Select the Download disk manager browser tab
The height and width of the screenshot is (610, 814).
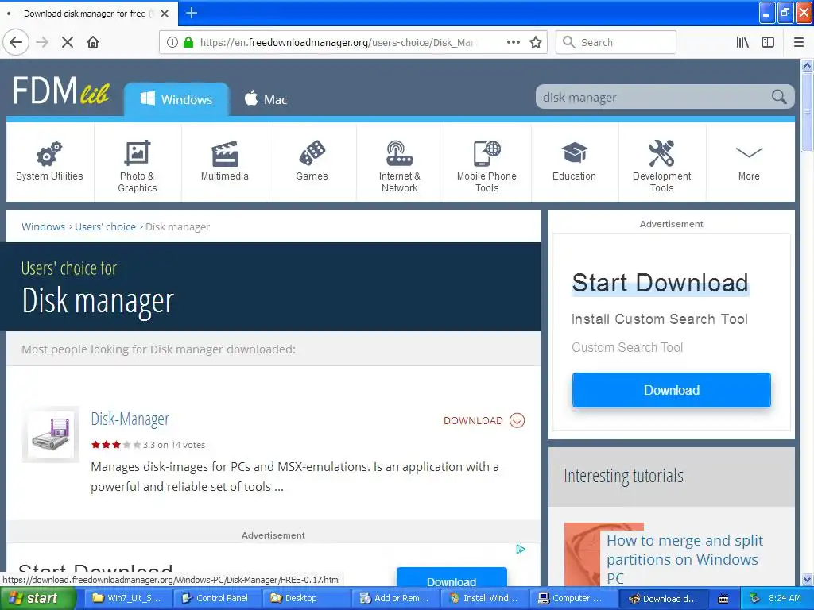tap(84, 14)
